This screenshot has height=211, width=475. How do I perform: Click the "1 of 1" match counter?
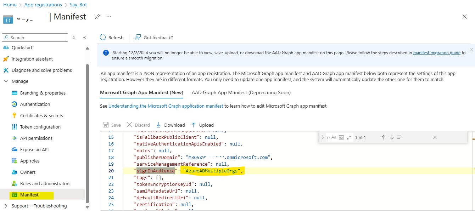coord(360,137)
